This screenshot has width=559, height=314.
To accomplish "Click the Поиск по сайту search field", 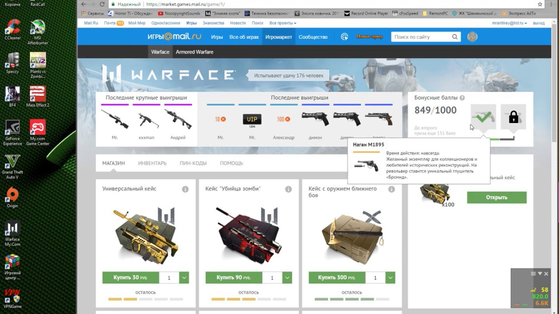I will coord(421,37).
